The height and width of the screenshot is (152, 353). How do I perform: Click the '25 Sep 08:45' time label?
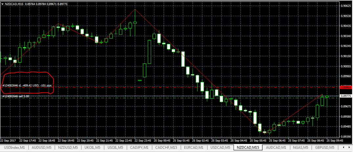coord(316,140)
